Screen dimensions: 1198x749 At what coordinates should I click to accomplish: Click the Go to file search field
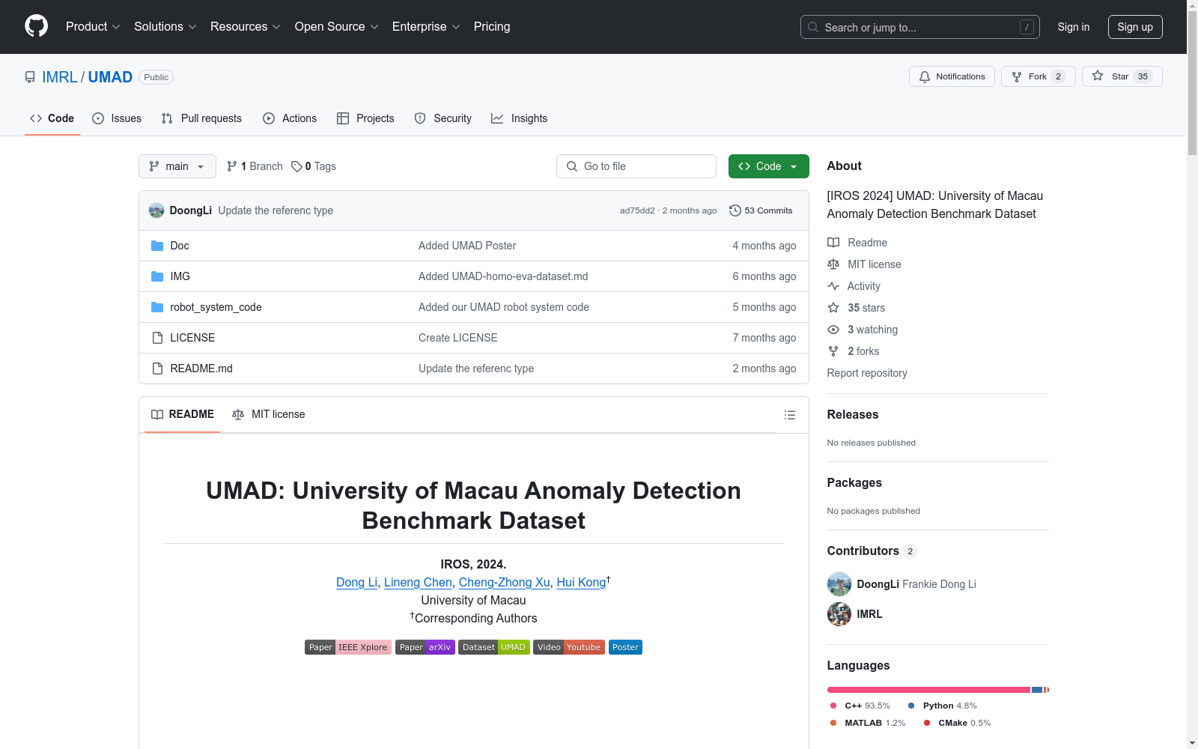click(636, 166)
